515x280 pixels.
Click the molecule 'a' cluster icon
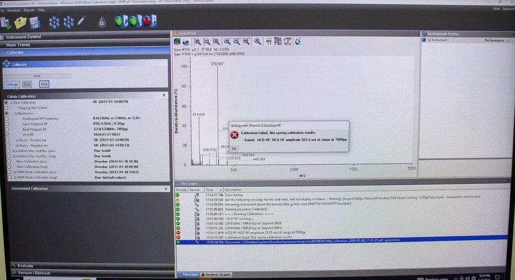click(x=55, y=22)
